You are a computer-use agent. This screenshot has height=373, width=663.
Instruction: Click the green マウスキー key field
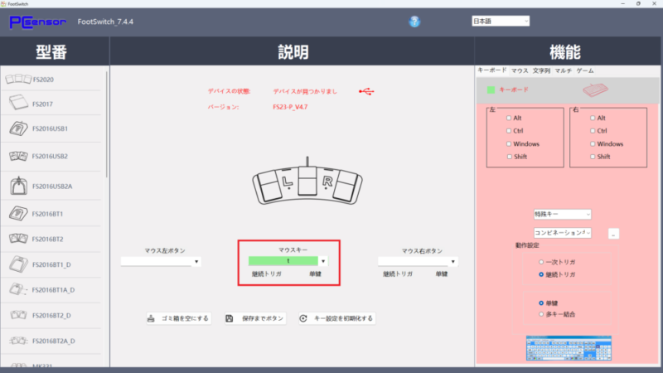click(283, 261)
